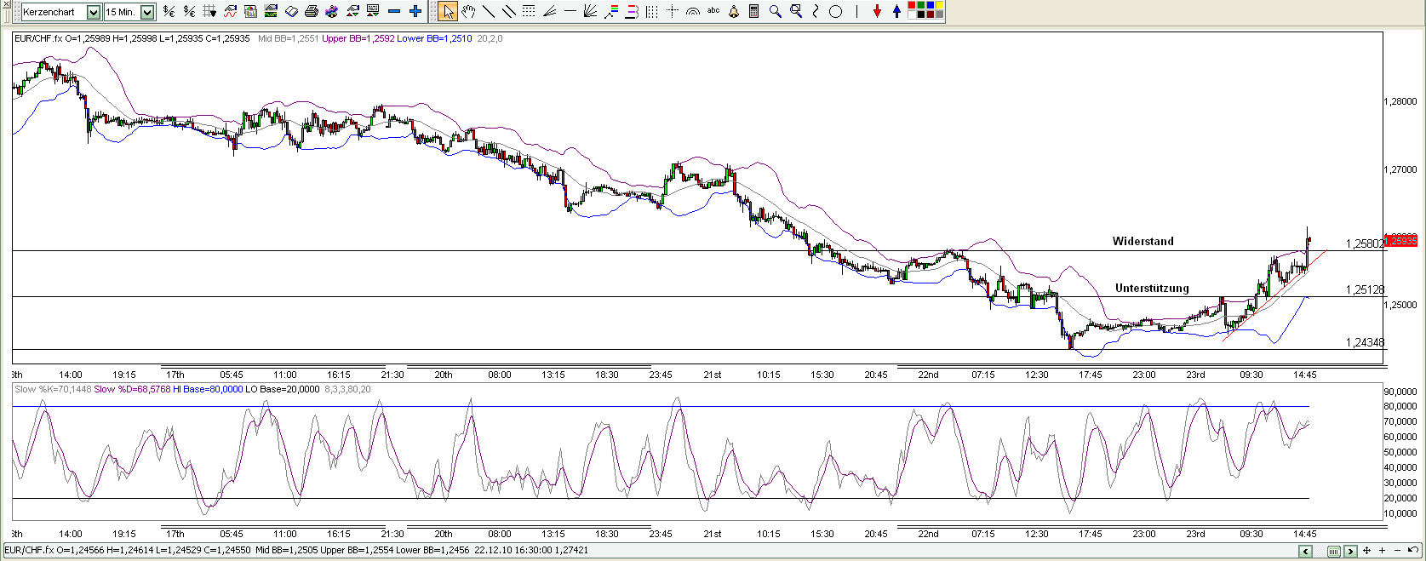Click the bell alarm icon
The width and height of the screenshot is (1426, 561).
tap(734, 11)
